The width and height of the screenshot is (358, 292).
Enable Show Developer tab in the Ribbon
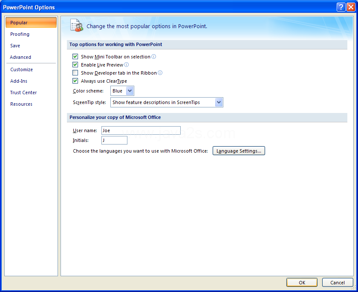75,72
